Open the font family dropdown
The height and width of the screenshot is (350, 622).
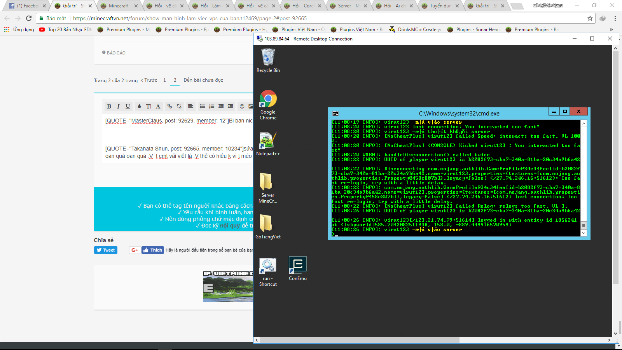point(158,106)
